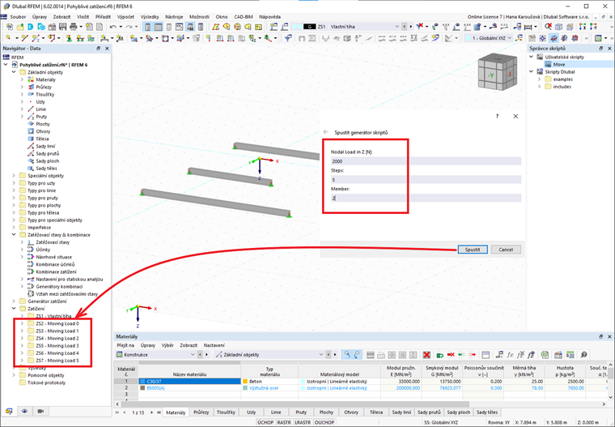Click the question mark help icon in dialog
This screenshot has height=427, width=615.
point(498,117)
